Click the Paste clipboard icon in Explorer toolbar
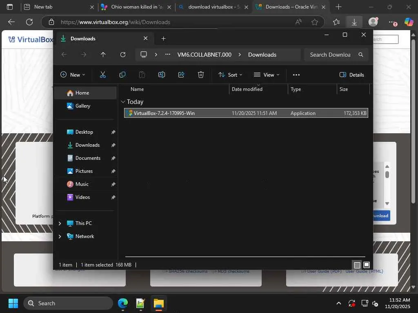The image size is (418, 313). tap(142, 75)
